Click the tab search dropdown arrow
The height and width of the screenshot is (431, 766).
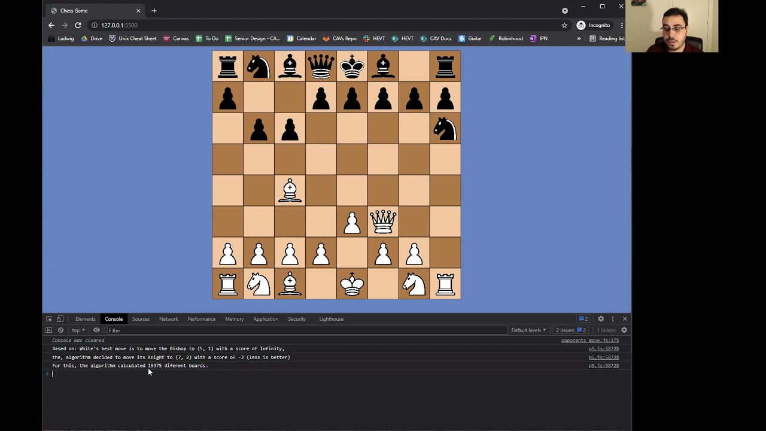[x=565, y=11]
